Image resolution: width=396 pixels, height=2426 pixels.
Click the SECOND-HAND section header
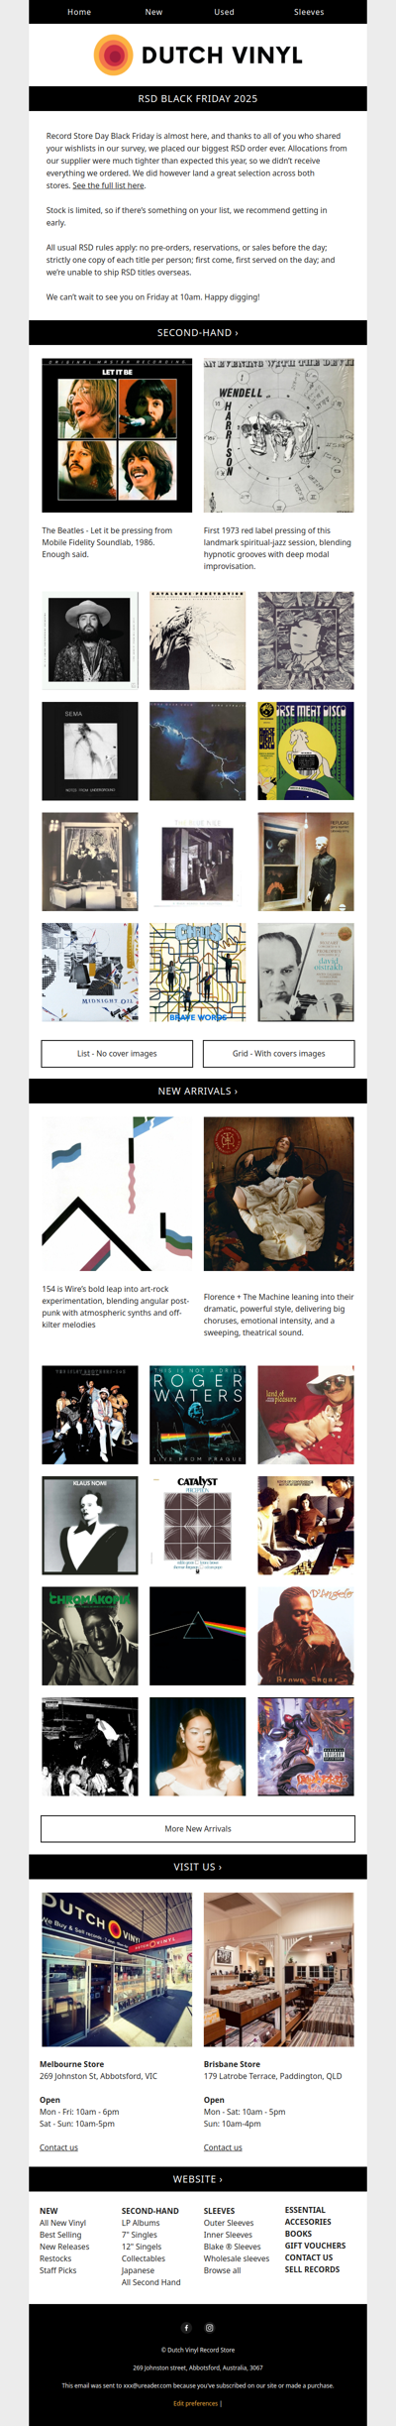pos(198,332)
